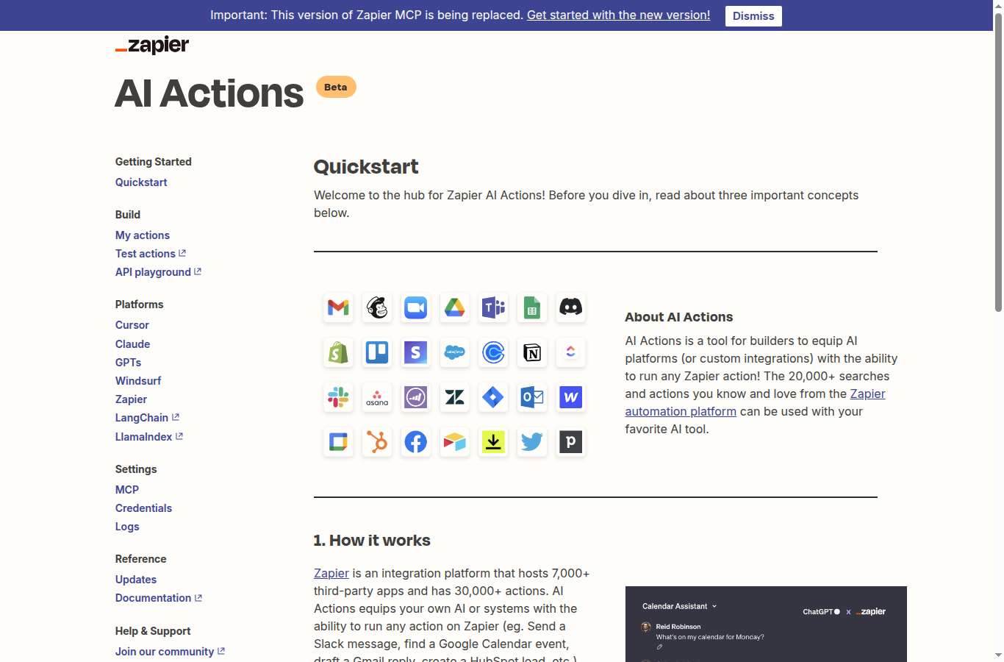Screen dimensions: 1004x662
Task: Open the new version link in banner
Action: tap(618, 15)
